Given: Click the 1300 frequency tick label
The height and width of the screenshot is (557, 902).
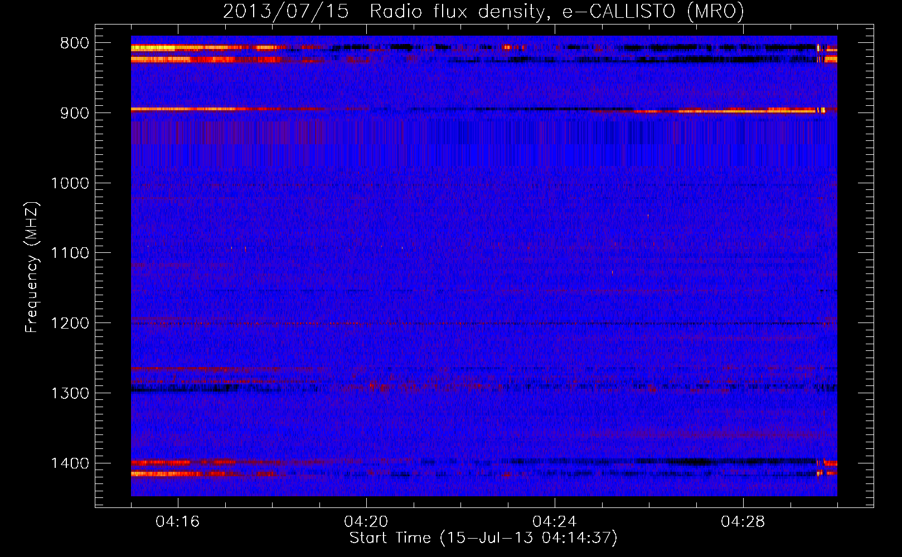Looking at the screenshot, I should (x=70, y=393).
